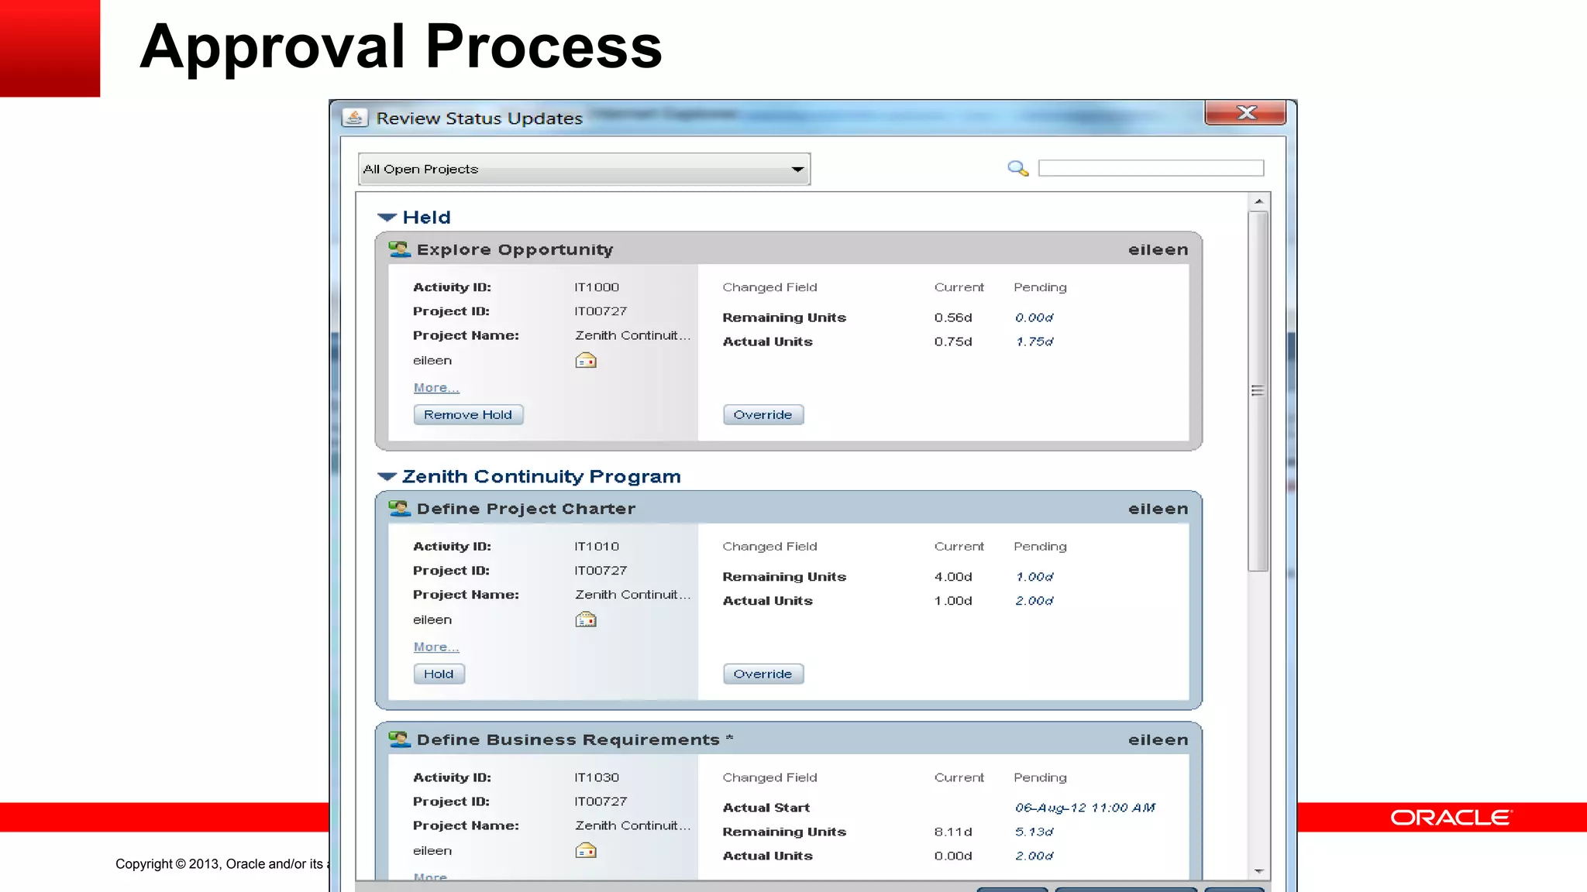Click the activity icon beside Define Project Charter
This screenshot has width=1587, height=892.
[x=399, y=509]
